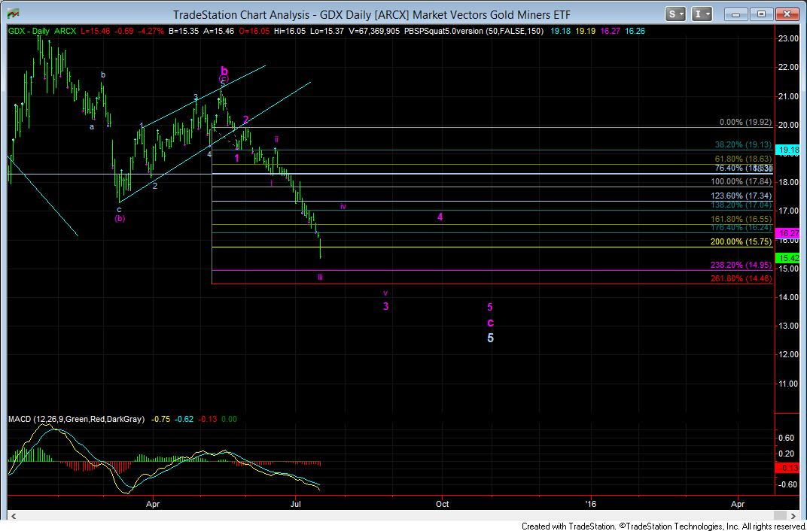The height and width of the screenshot is (531, 807).
Task: Click the 'Oct' date axis label
Action: (443, 504)
